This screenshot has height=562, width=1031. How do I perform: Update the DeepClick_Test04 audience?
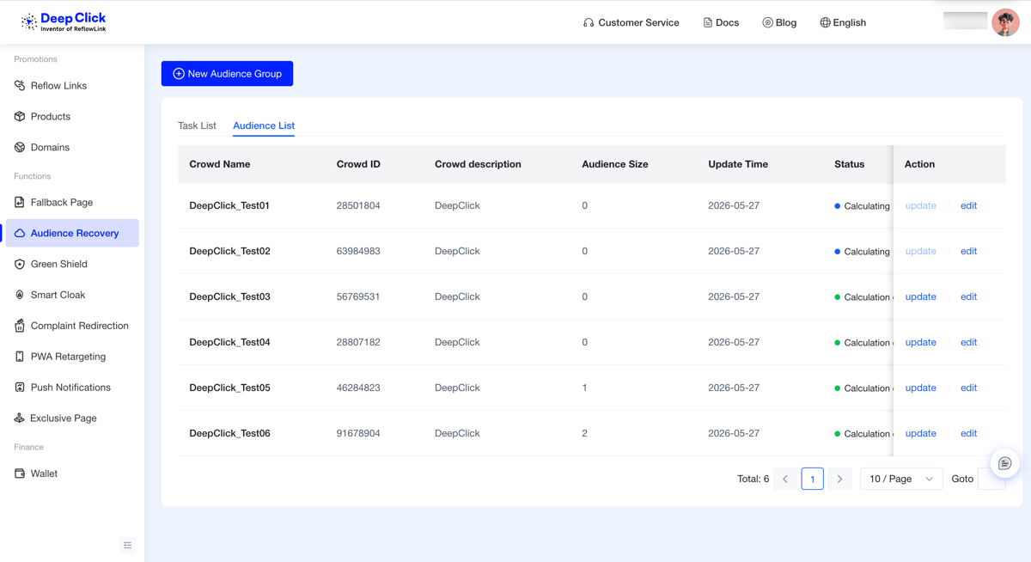pyautogui.click(x=920, y=342)
